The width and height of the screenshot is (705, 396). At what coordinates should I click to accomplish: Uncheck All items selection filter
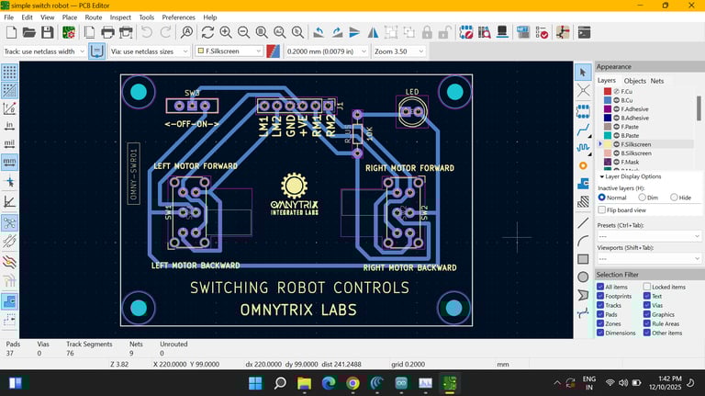pos(600,287)
